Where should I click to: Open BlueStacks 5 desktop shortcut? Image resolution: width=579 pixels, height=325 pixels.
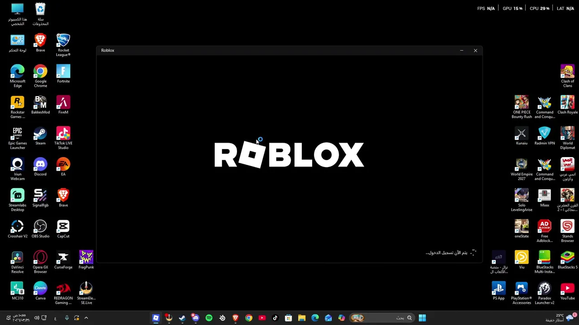point(567,260)
